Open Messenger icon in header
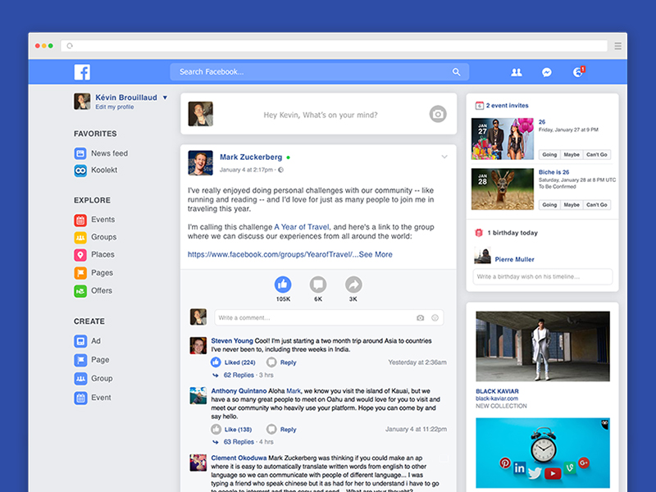 click(546, 72)
